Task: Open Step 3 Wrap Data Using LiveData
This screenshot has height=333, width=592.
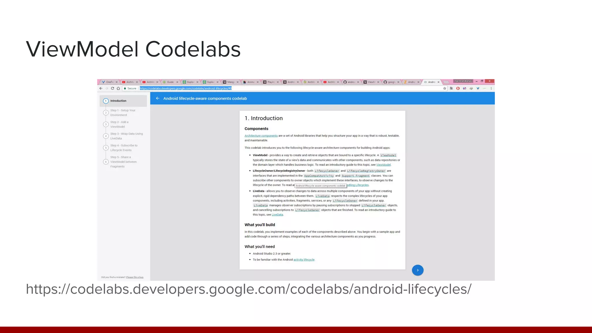Action: pos(126,136)
